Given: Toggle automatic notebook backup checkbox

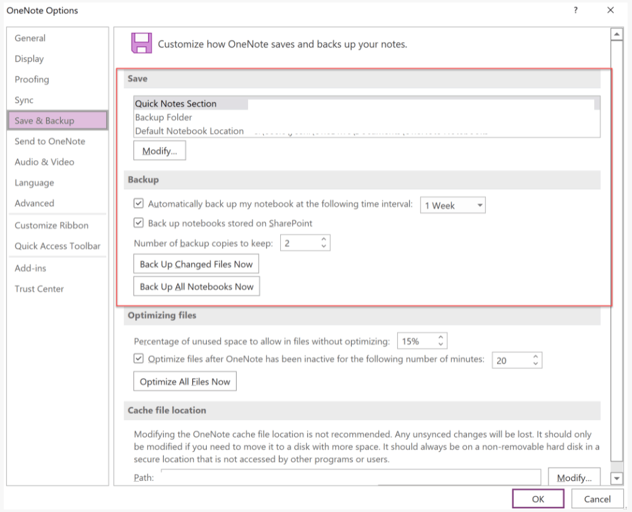Looking at the screenshot, I should (x=139, y=203).
